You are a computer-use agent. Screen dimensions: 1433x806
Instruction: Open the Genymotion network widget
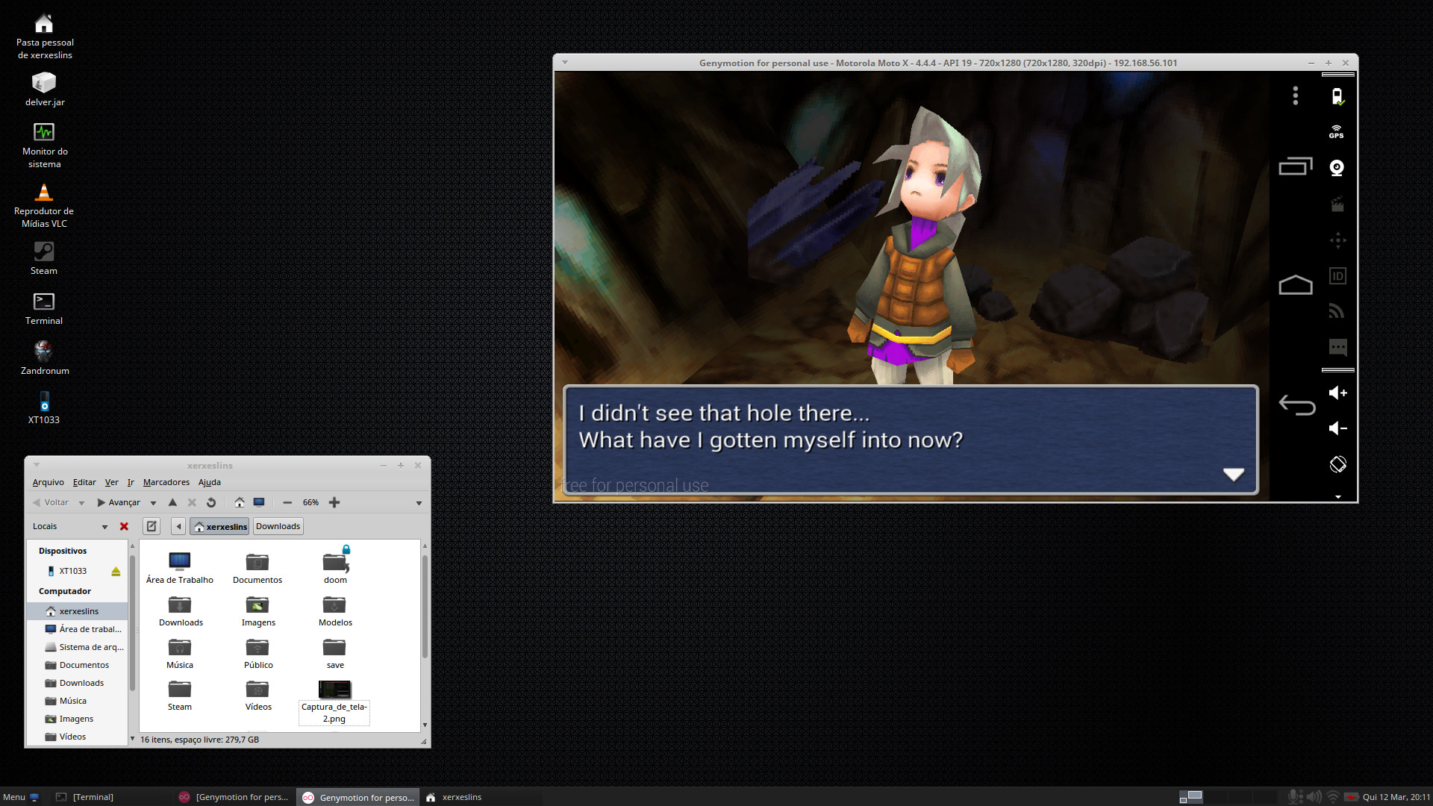(x=1337, y=311)
